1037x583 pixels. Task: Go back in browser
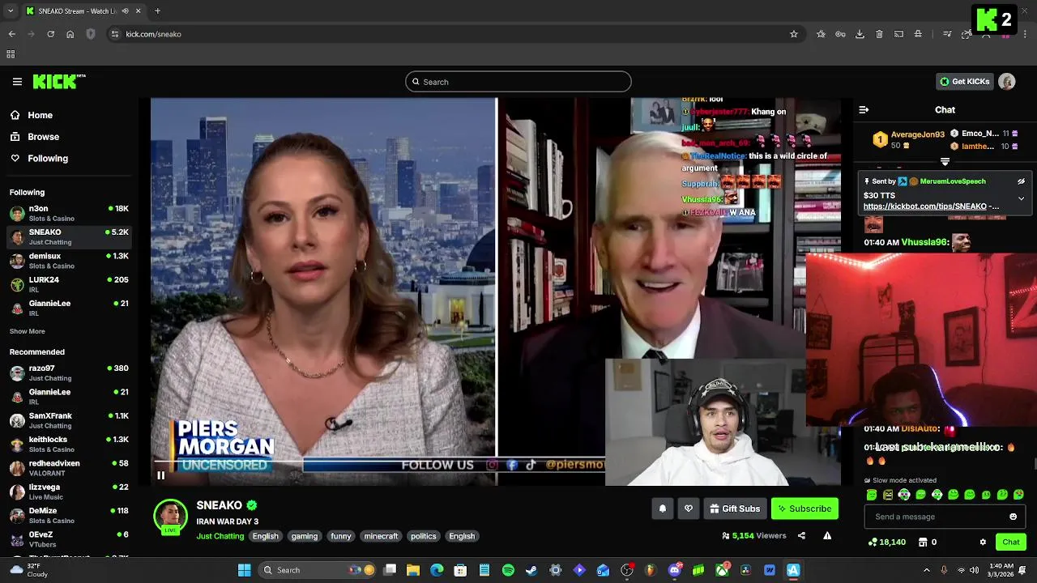point(11,34)
